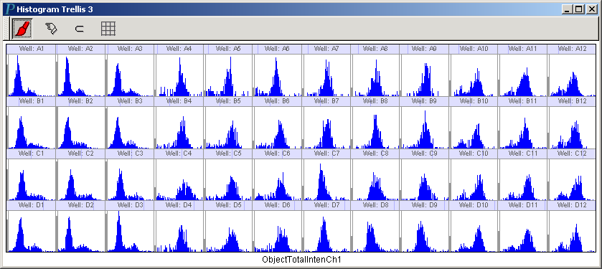Select the Well: C5 histogram
Viewport: 602px width, 269px height.
click(x=228, y=179)
